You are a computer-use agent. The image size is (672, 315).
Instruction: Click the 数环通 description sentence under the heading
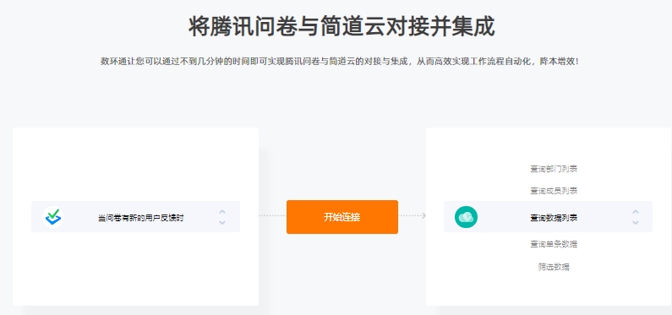pos(341,62)
